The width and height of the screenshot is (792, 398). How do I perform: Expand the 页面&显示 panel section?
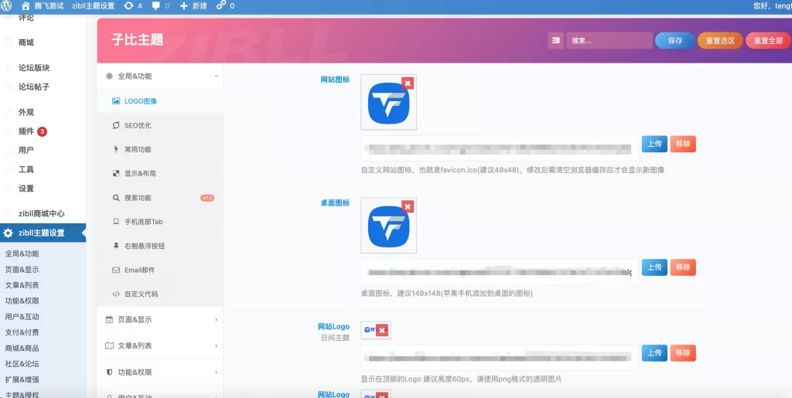click(x=160, y=320)
